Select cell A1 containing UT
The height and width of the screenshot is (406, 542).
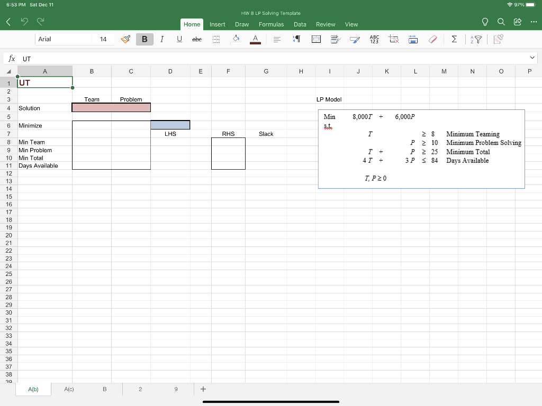[45, 83]
